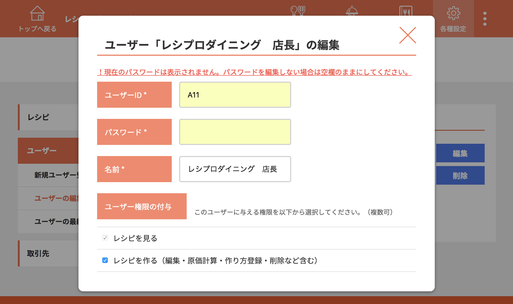Screen dimensions: 513x304
Task: Select ユーザーの編集 in the sidebar
Action: tap(56, 198)
